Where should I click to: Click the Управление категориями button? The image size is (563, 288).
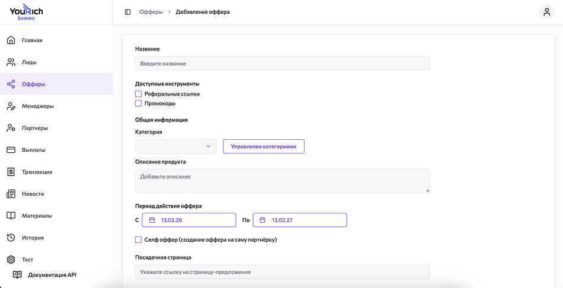264,146
